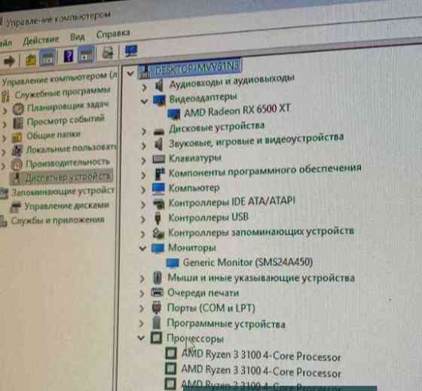
Task: Click the Мыши mouse icon
Action: point(157,278)
